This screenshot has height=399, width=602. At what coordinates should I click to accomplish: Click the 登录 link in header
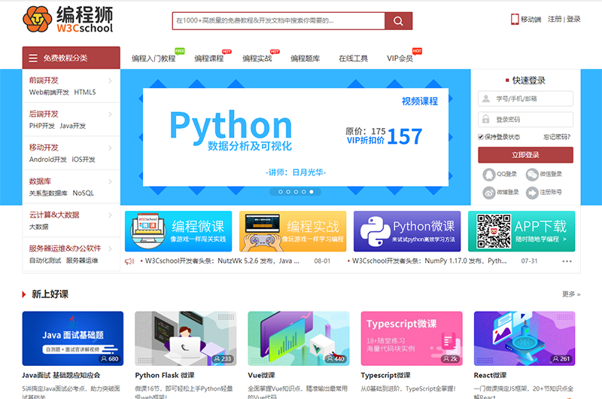(x=573, y=20)
